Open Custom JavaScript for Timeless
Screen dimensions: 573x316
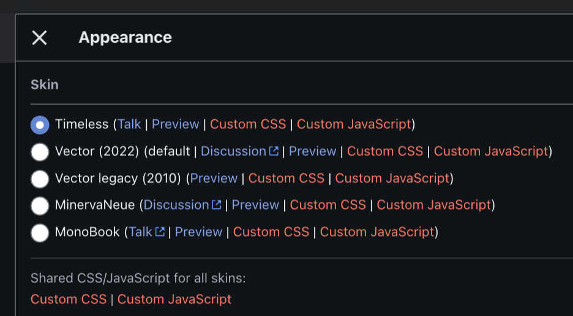[x=354, y=124]
